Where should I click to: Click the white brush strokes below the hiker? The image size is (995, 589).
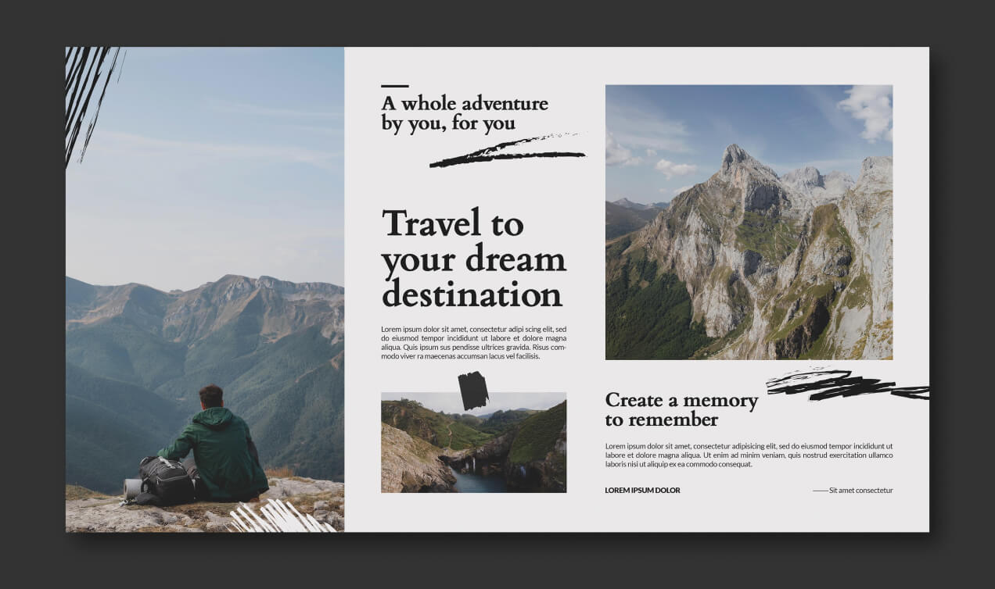282,517
